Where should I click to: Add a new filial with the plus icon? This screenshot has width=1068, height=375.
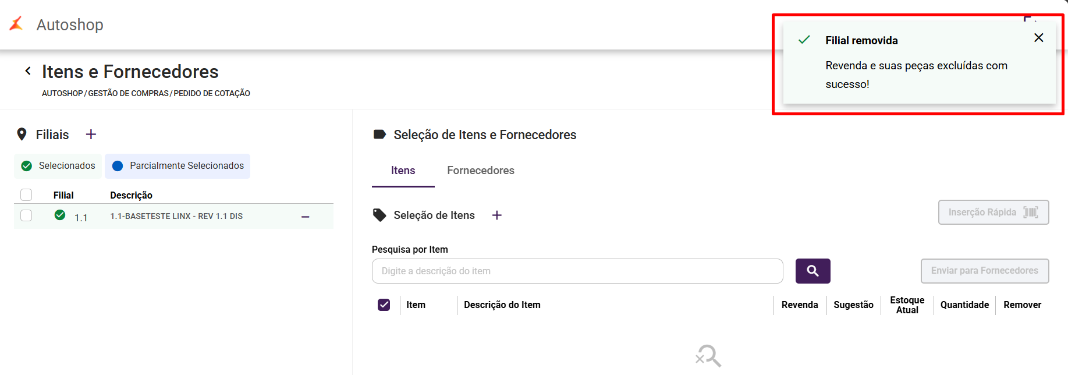[x=91, y=135]
